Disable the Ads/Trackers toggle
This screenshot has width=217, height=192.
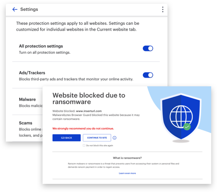point(148,75)
